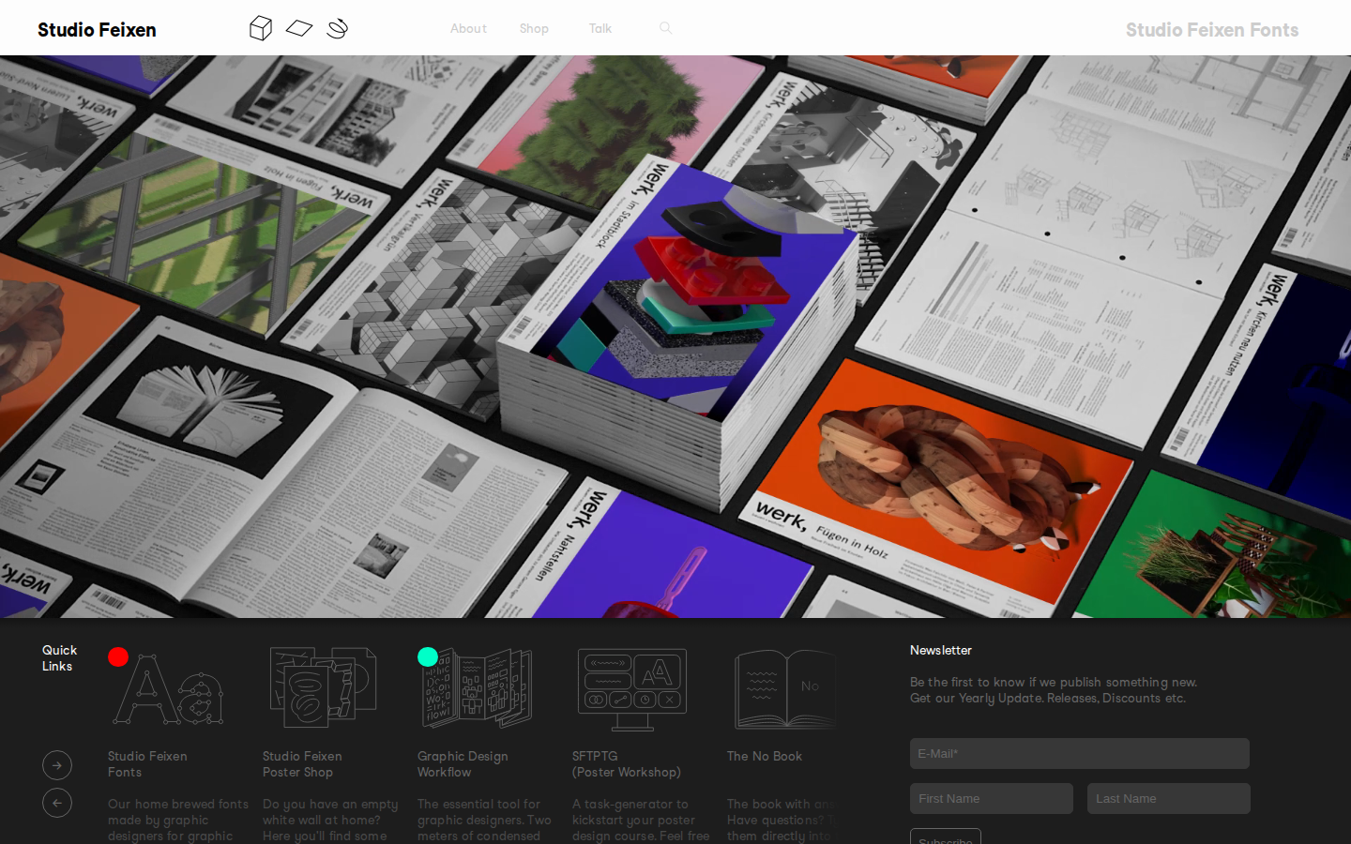Click the spiral arrow icon in header

pos(338,28)
